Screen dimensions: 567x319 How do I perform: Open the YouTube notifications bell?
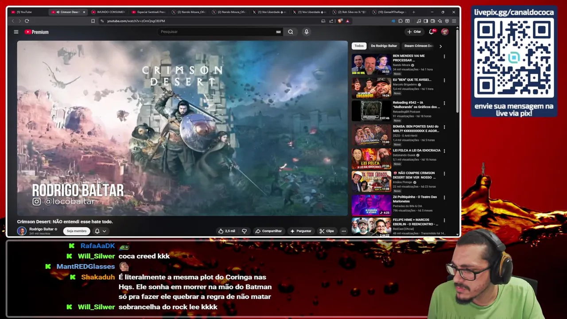431,32
